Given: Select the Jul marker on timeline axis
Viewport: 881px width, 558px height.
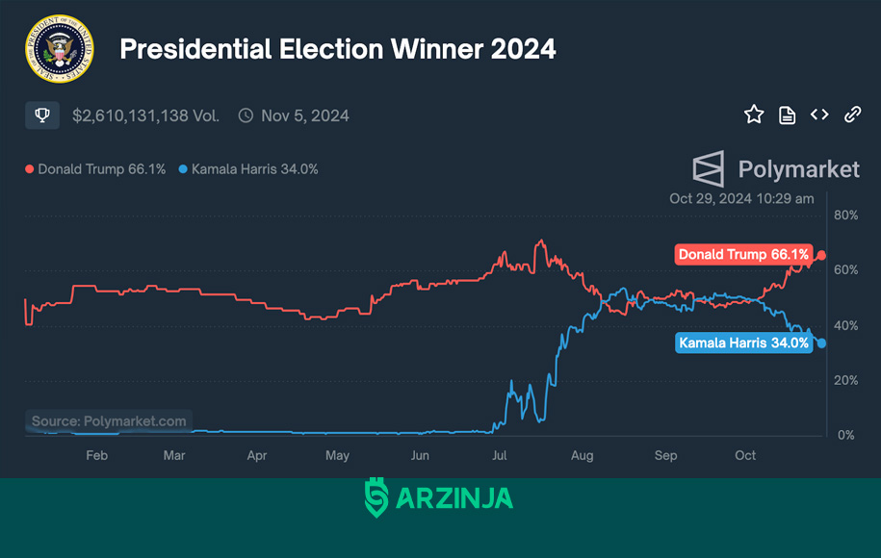Looking at the screenshot, I should 499,455.
